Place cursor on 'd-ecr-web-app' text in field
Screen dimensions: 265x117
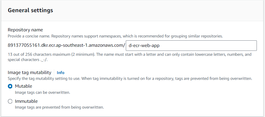pos(144,46)
